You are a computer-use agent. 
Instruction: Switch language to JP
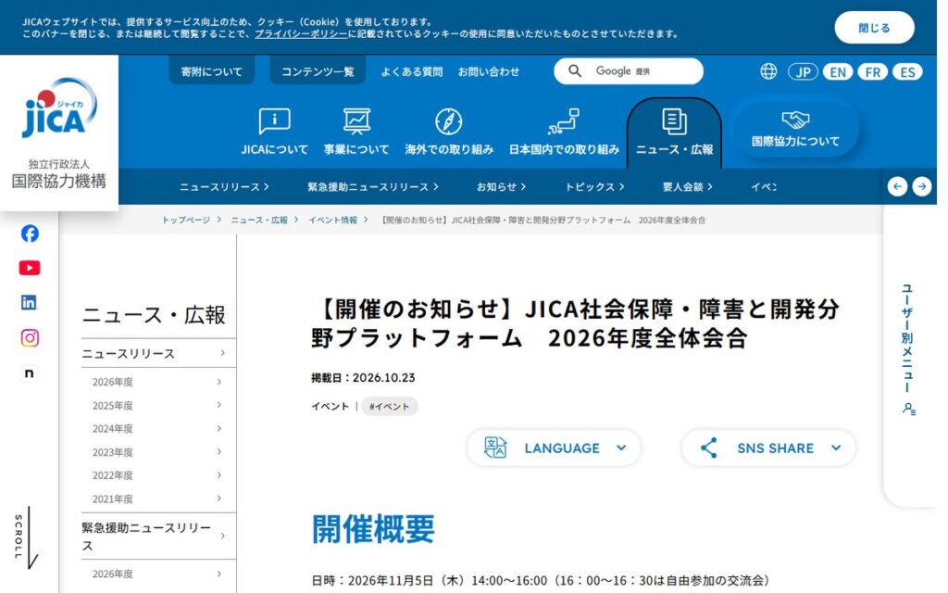click(x=803, y=72)
